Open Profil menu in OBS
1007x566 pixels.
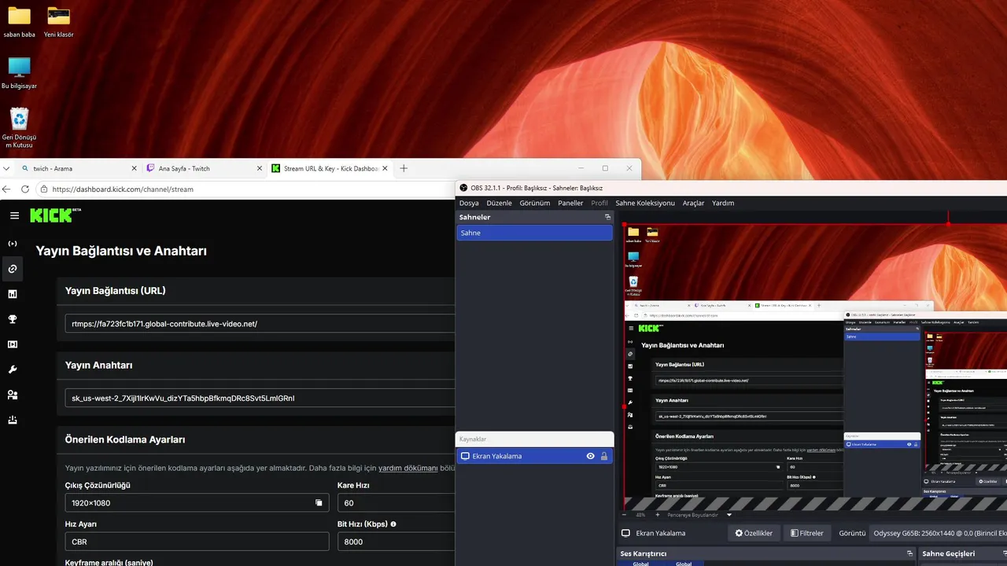tap(599, 203)
